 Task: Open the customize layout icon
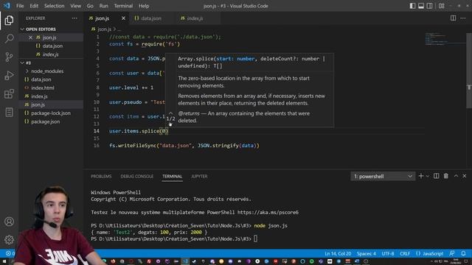[441, 6]
